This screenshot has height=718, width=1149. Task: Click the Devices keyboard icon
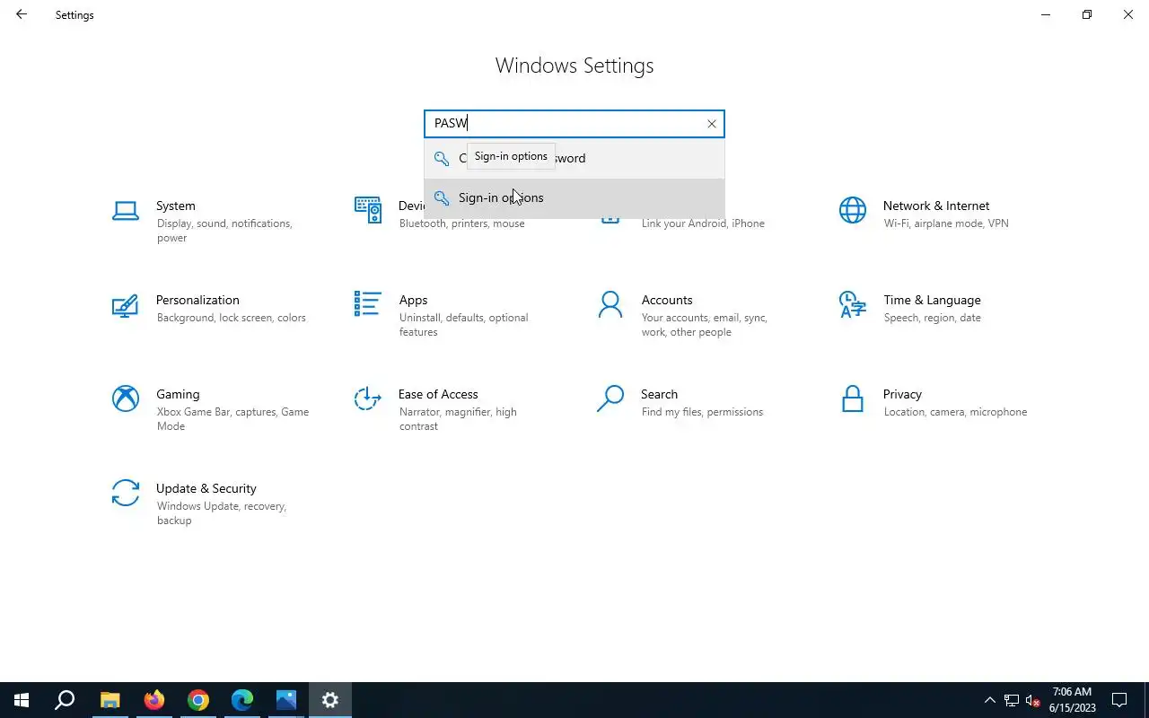[x=368, y=210]
